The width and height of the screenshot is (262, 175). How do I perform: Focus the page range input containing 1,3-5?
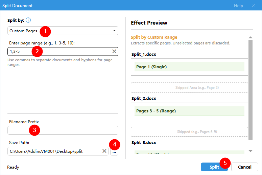pos(63,51)
